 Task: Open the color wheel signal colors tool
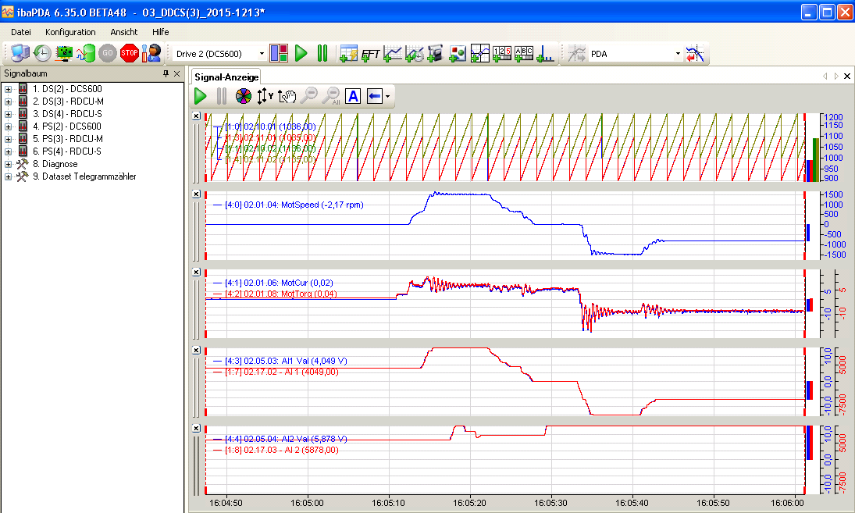244,96
